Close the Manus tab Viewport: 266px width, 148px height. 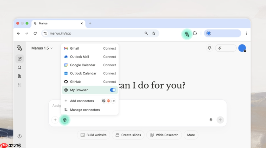pyautogui.click(x=82, y=24)
